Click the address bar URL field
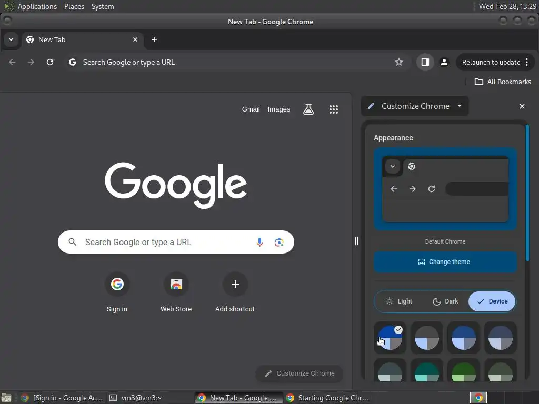The width and height of the screenshot is (539, 404). point(237,62)
